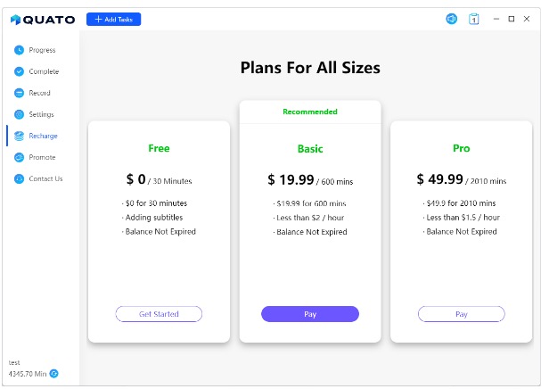Pay for the Pro plan

461,314
